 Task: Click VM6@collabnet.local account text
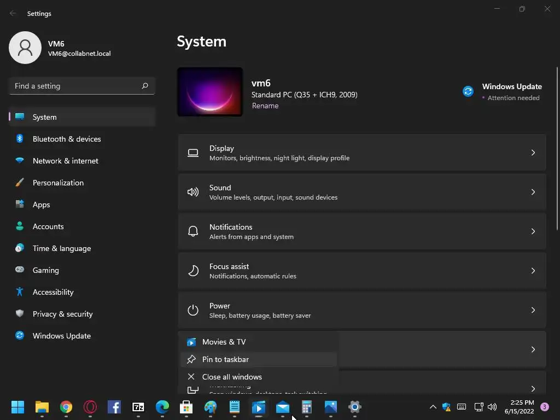[x=79, y=54]
